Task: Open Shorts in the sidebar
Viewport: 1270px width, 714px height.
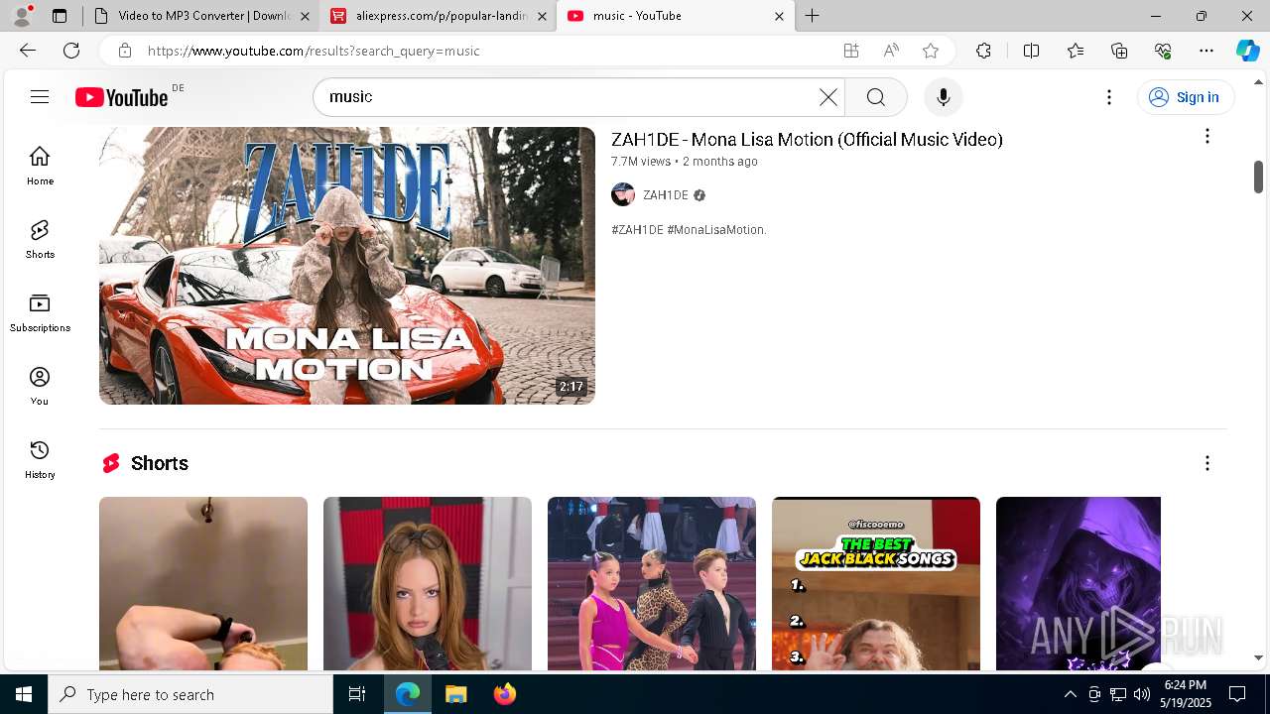Action: click(40, 239)
